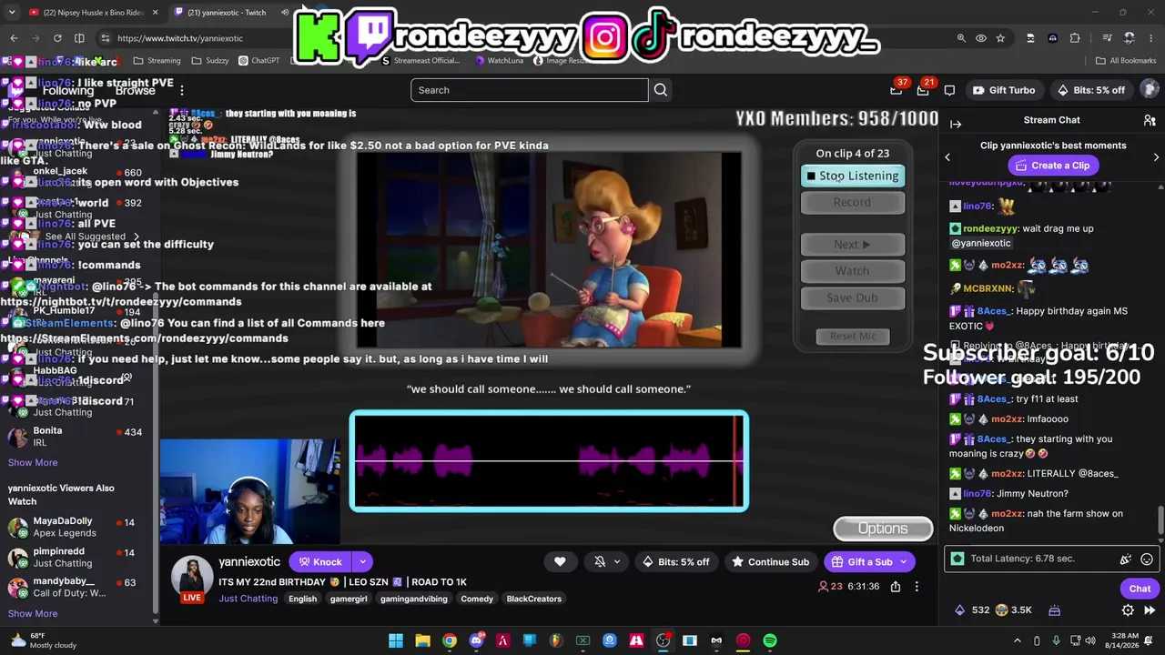The height and width of the screenshot is (655, 1165).
Task: Open the chat settings gear
Action: [1128, 610]
